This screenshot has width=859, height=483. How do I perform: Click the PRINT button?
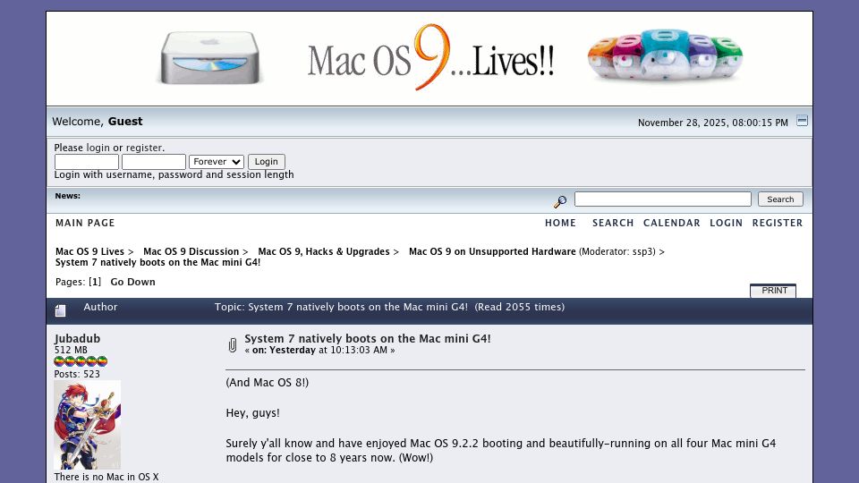tap(773, 291)
